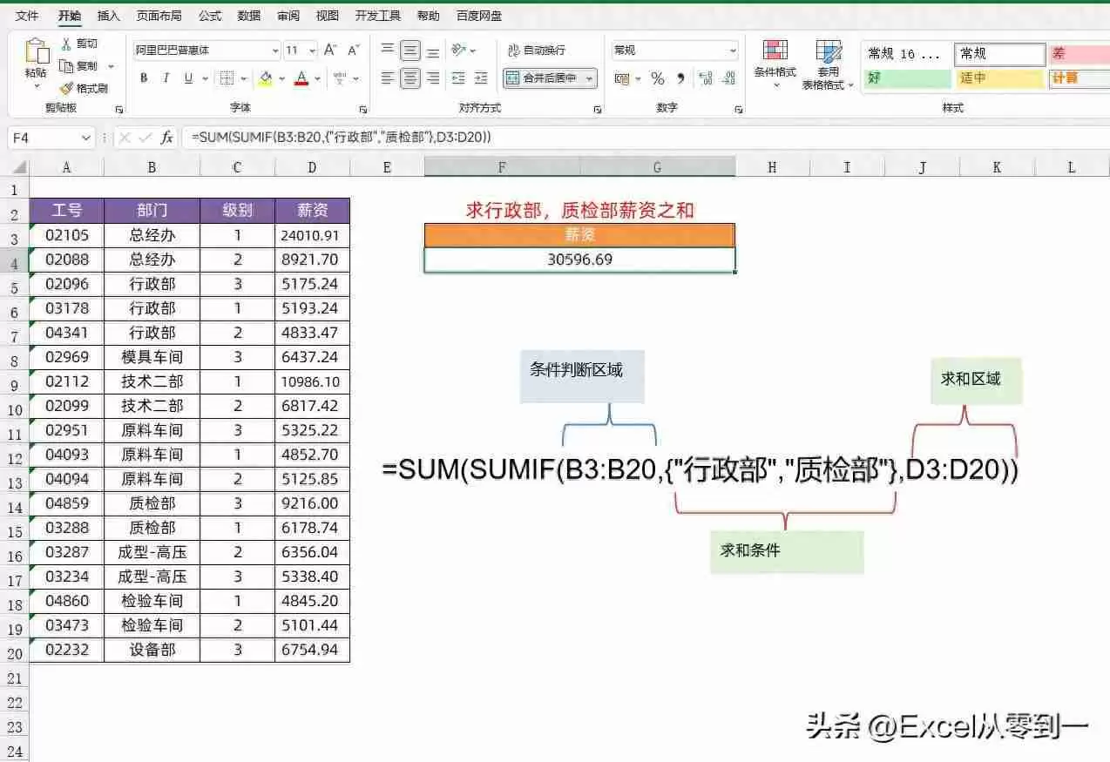Click the 好 cell style button
The image size is (1110, 762).
[906, 78]
